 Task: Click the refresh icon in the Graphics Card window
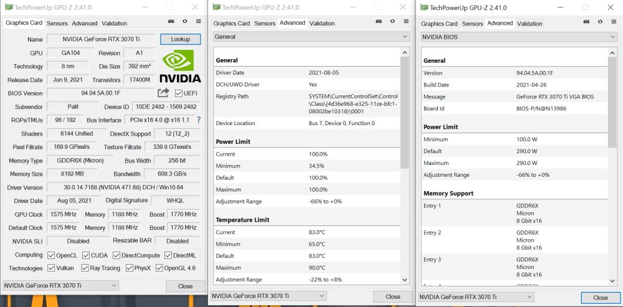184,21
